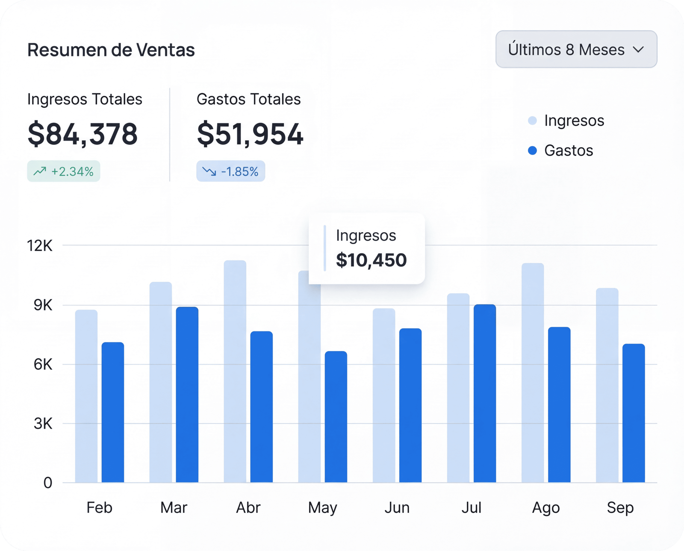Click the -1.85% expenses change badge
Viewport: 684px width, 551px height.
tap(231, 171)
